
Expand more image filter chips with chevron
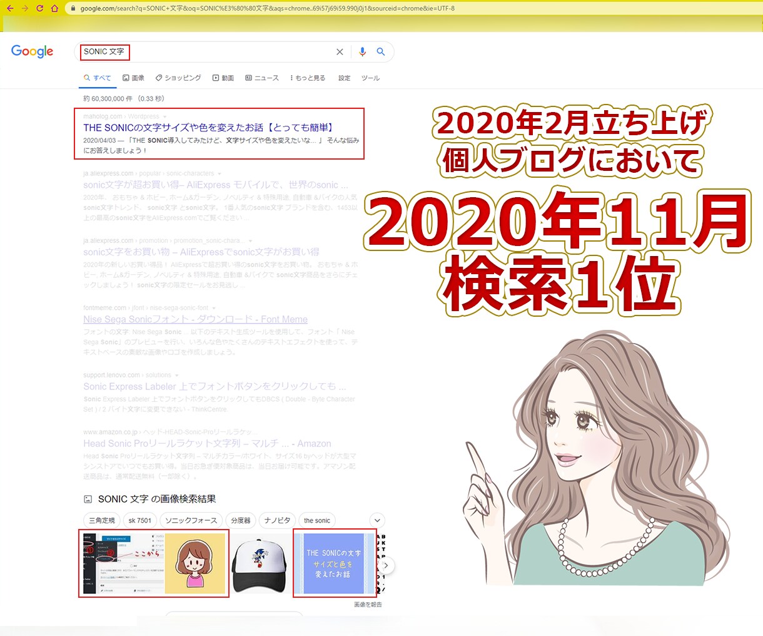click(x=377, y=520)
